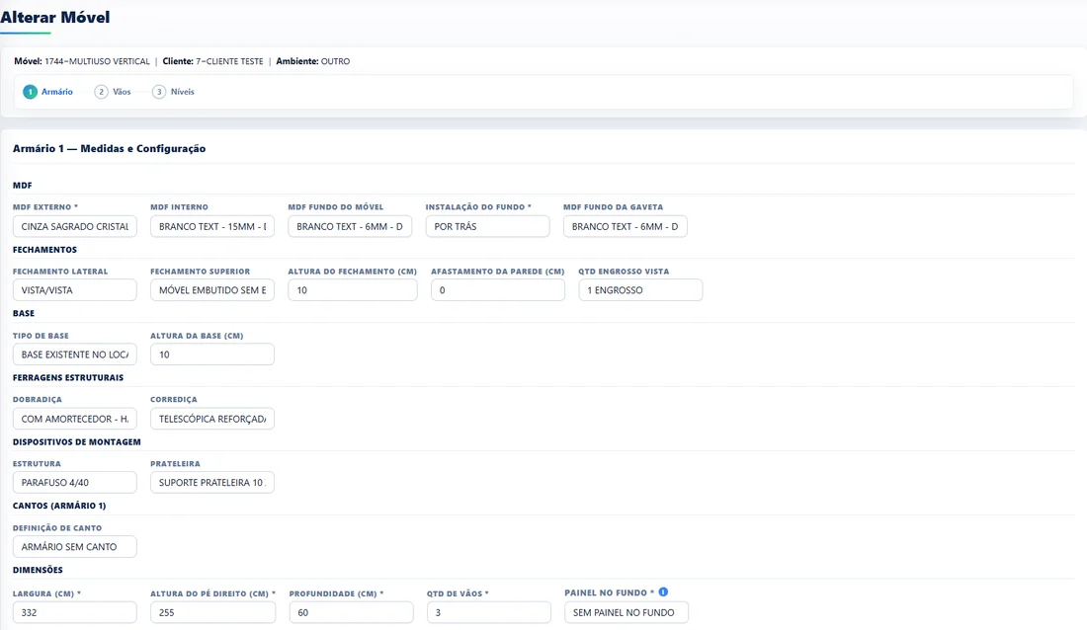This screenshot has width=1087, height=630.
Task: Edit the Altura do Fechamento field
Action: pyautogui.click(x=353, y=290)
